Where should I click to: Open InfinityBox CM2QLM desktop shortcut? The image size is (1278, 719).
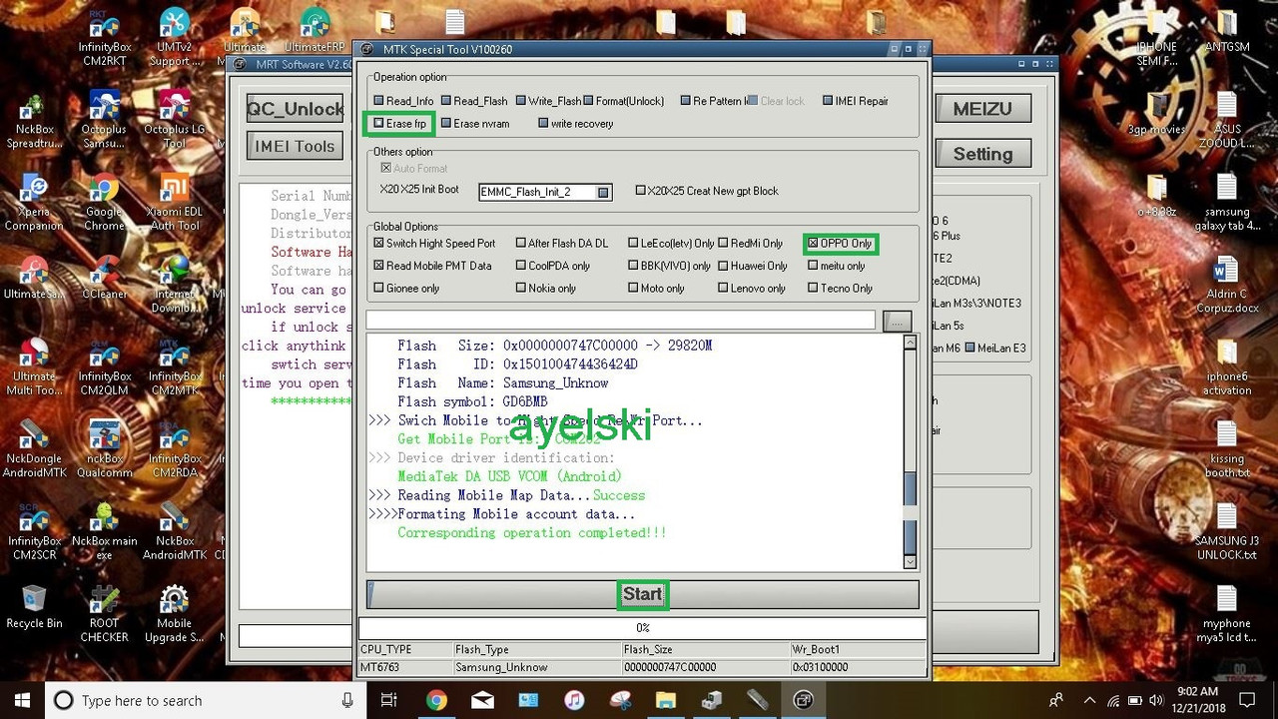click(105, 368)
